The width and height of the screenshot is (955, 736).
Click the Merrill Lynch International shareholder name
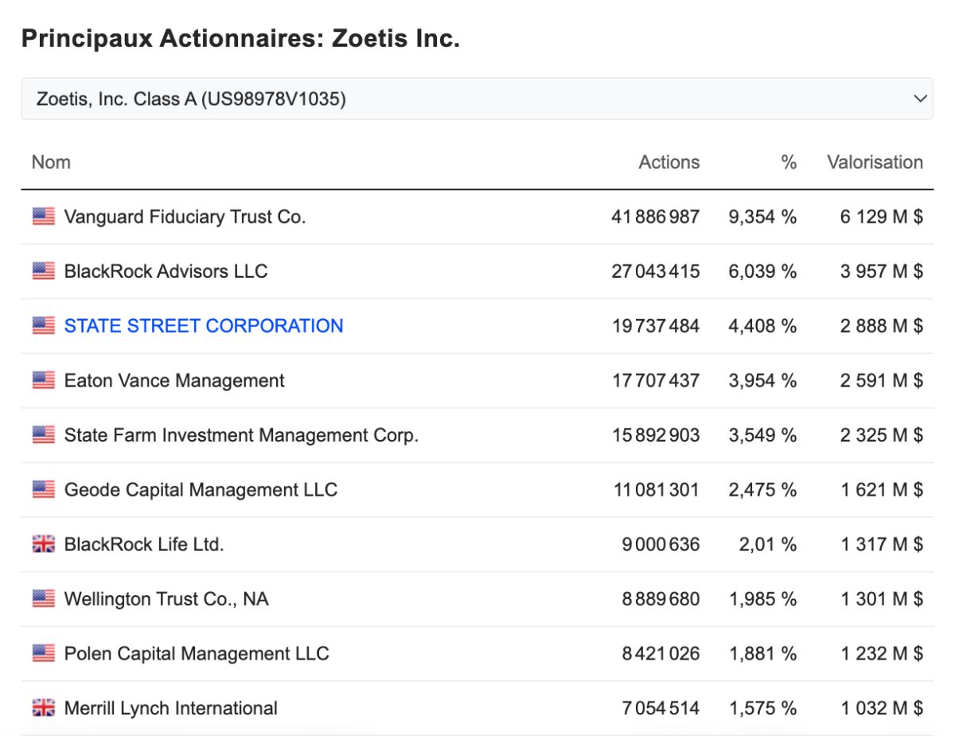point(171,708)
